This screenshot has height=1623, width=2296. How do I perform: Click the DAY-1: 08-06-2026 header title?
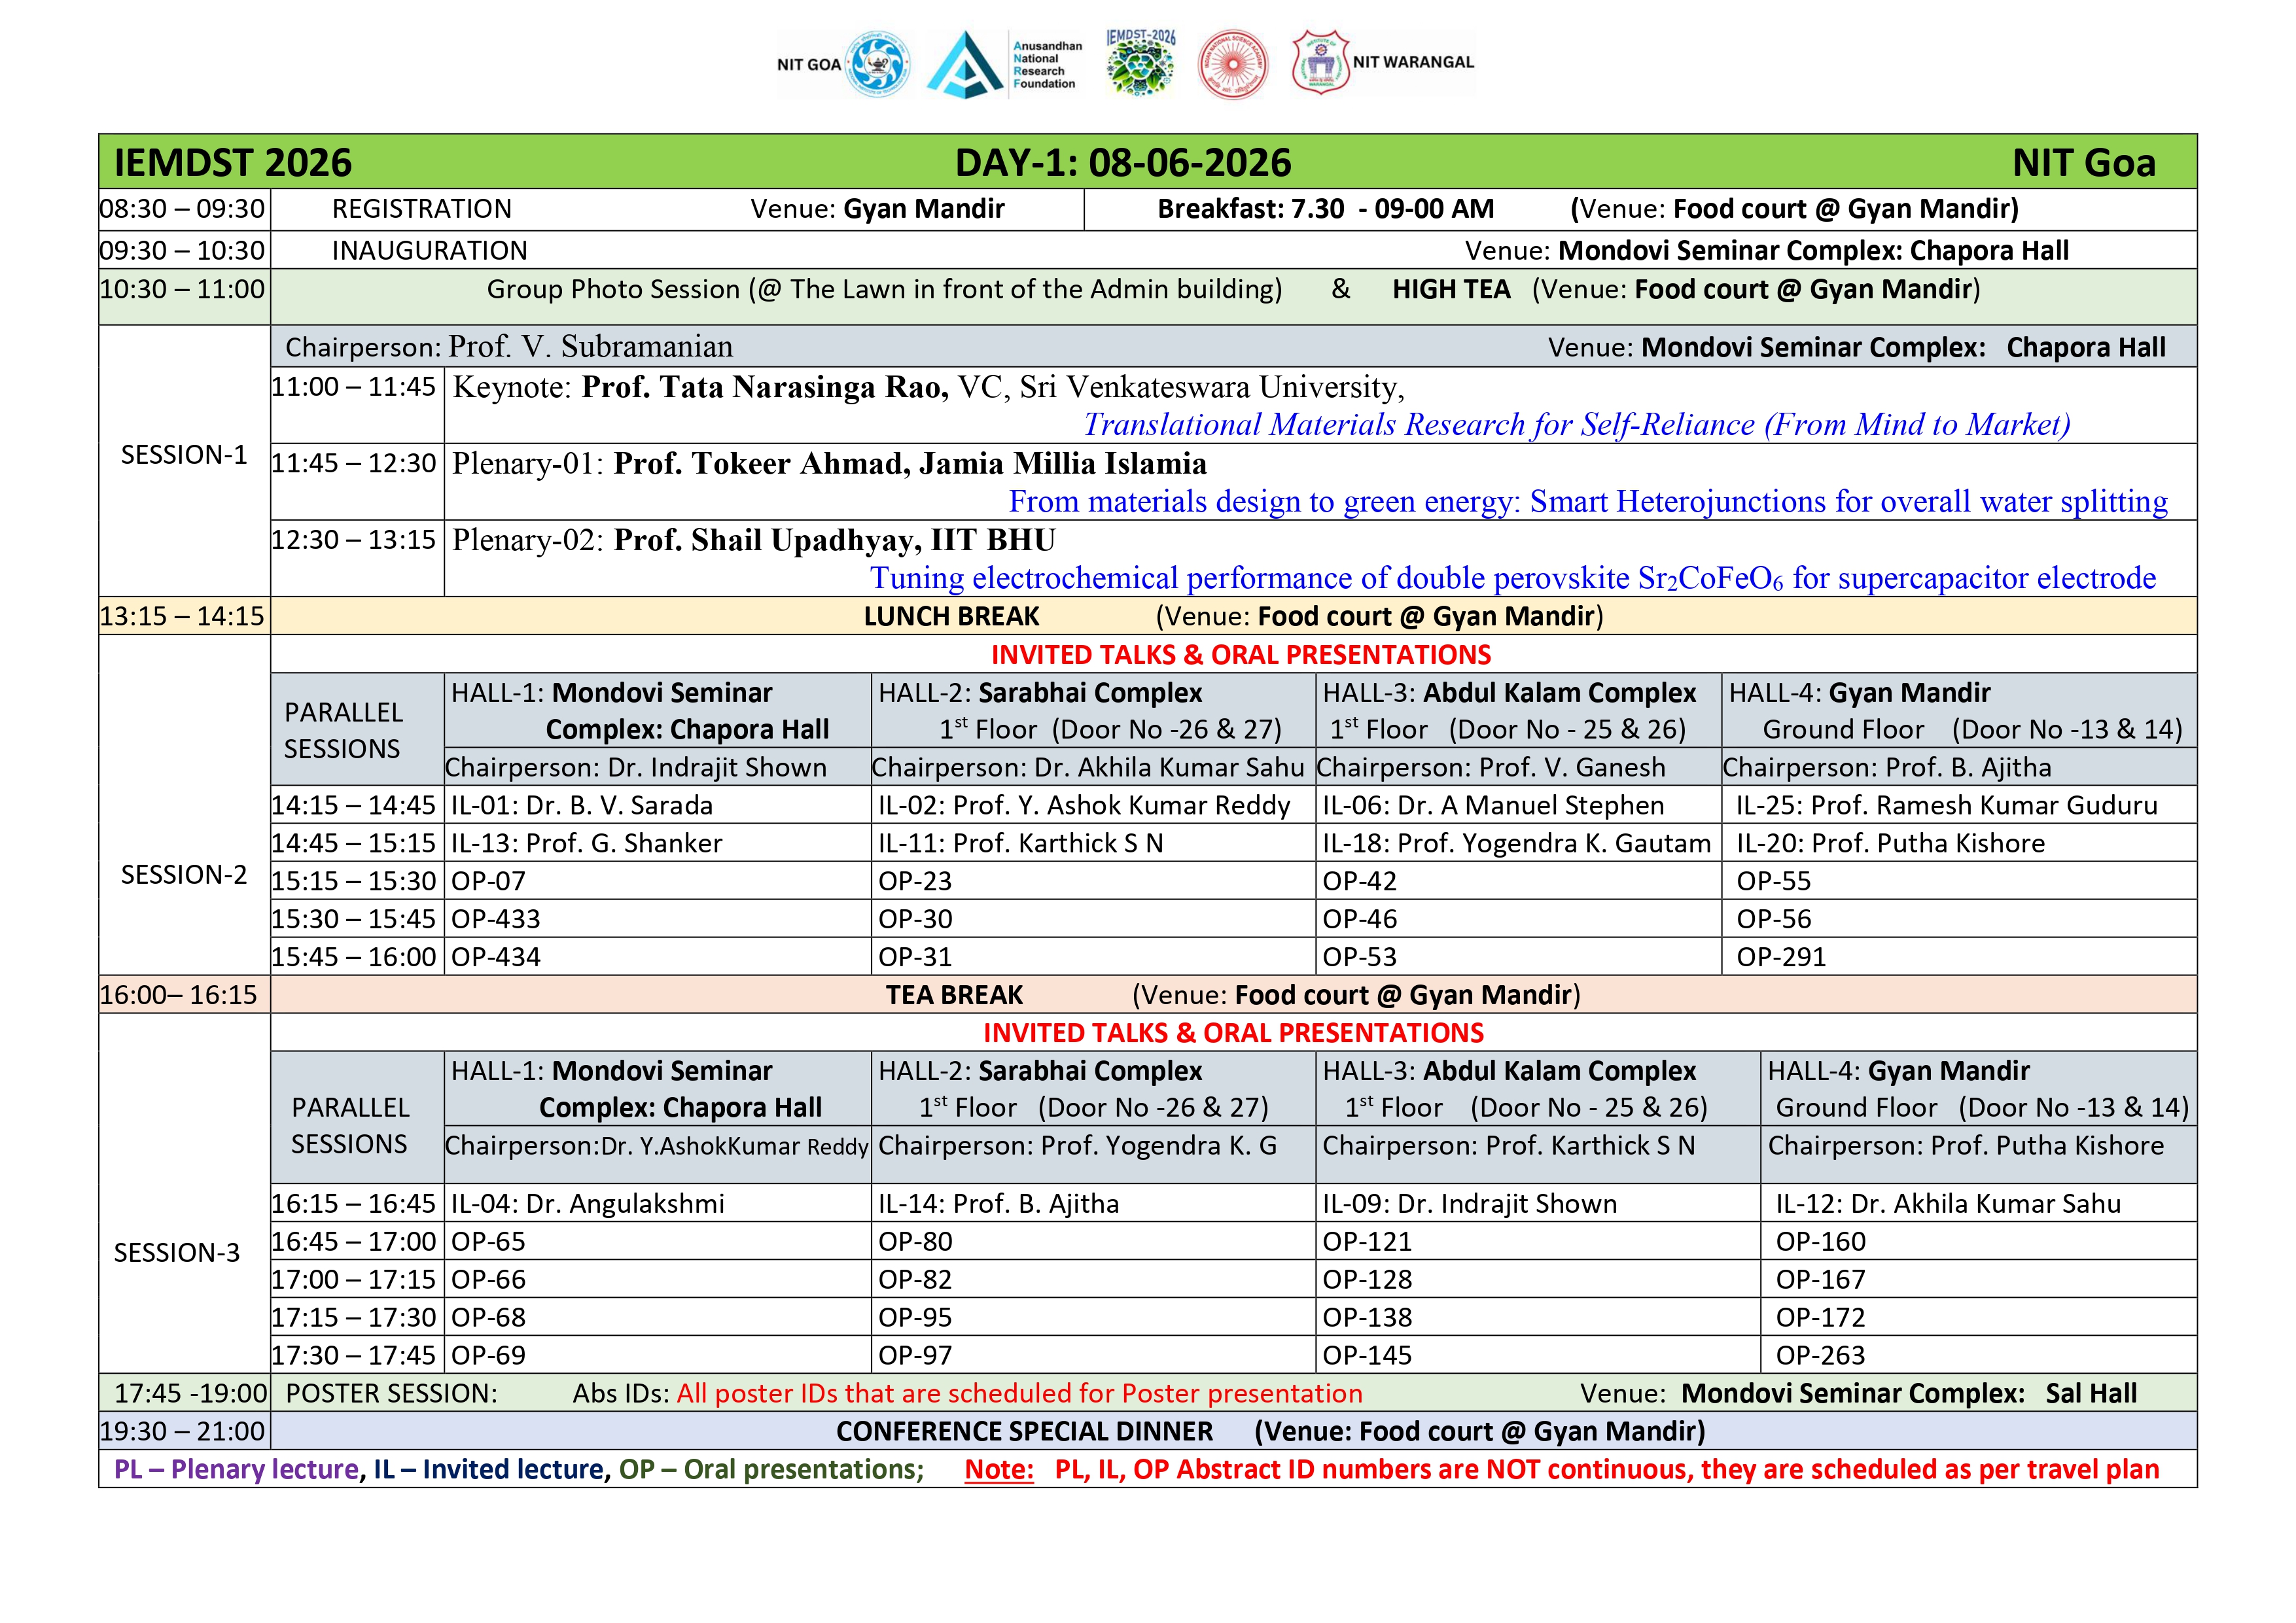pos(1123,162)
